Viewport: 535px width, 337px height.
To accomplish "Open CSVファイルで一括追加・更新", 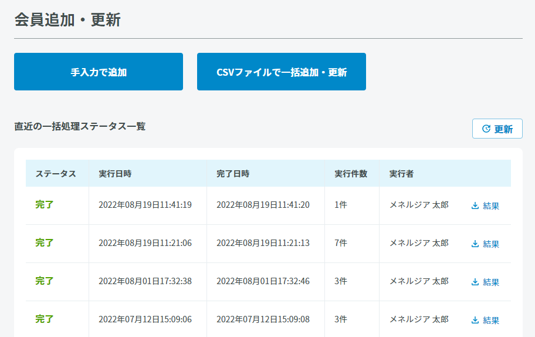I will click(282, 72).
